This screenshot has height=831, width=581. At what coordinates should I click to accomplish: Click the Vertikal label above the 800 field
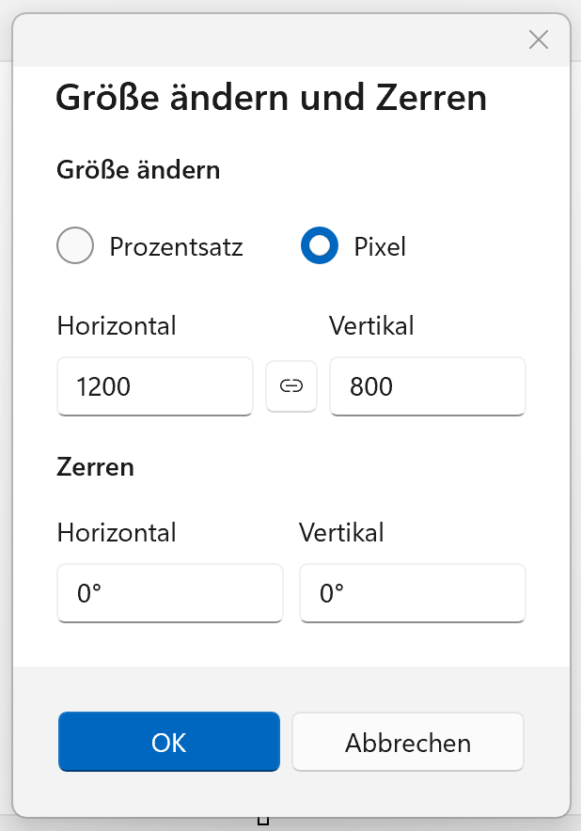[371, 326]
